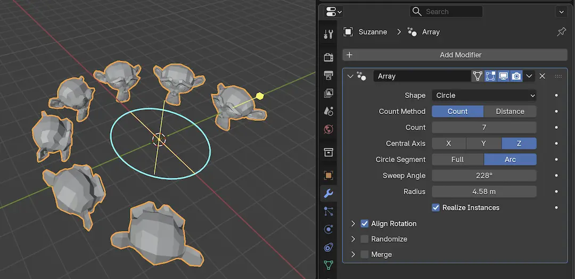Open the Object properties tab
Viewport: 575px width, 279px height.
coord(328,175)
